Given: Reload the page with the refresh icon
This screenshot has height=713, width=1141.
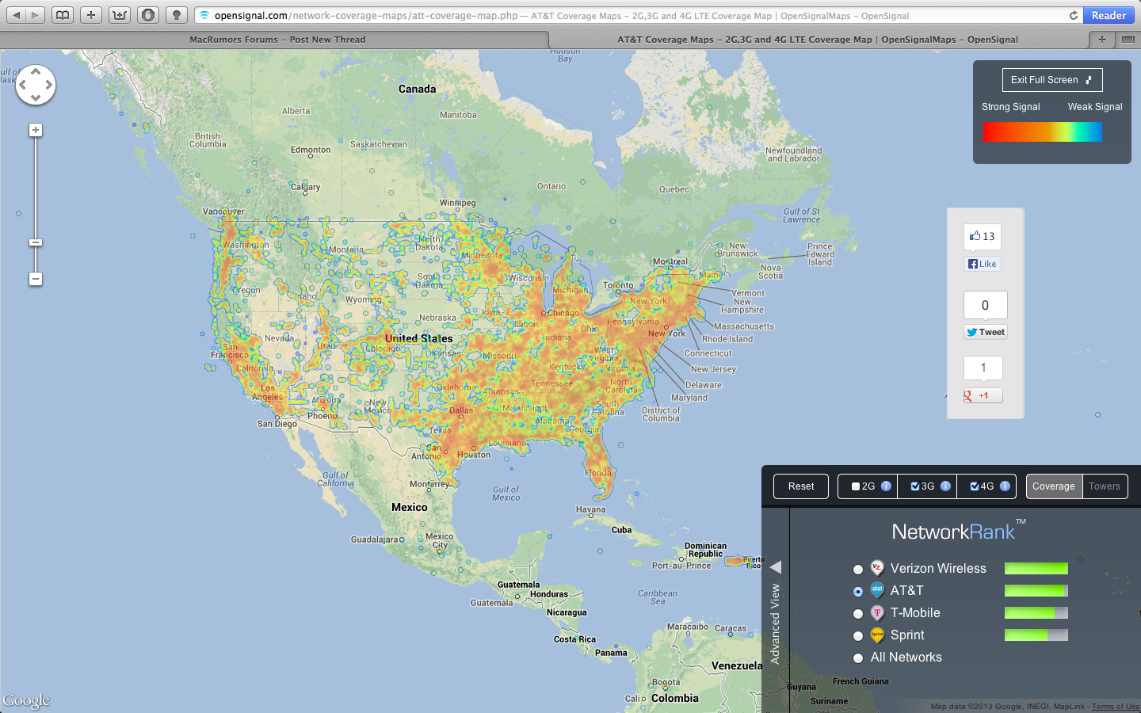Looking at the screenshot, I should 1074,15.
